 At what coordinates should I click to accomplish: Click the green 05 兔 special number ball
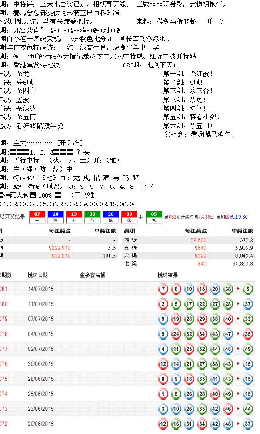pos(154,217)
